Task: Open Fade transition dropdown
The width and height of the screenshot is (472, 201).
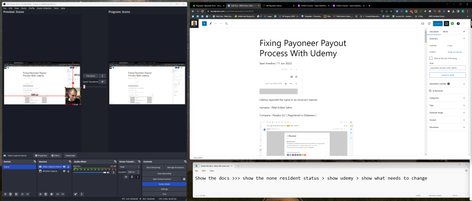Action: tap(130, 167)
